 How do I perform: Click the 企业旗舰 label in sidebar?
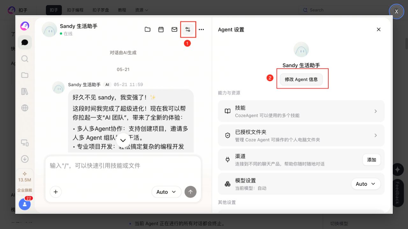pyautogui.click(x=25, y=190)
